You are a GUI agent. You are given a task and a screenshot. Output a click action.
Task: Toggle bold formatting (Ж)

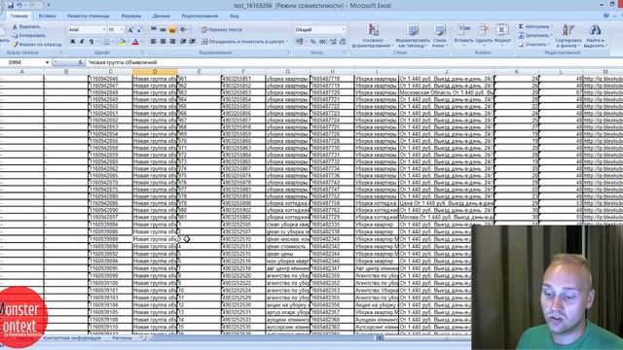pyautogui.click(x=72, y=42)
